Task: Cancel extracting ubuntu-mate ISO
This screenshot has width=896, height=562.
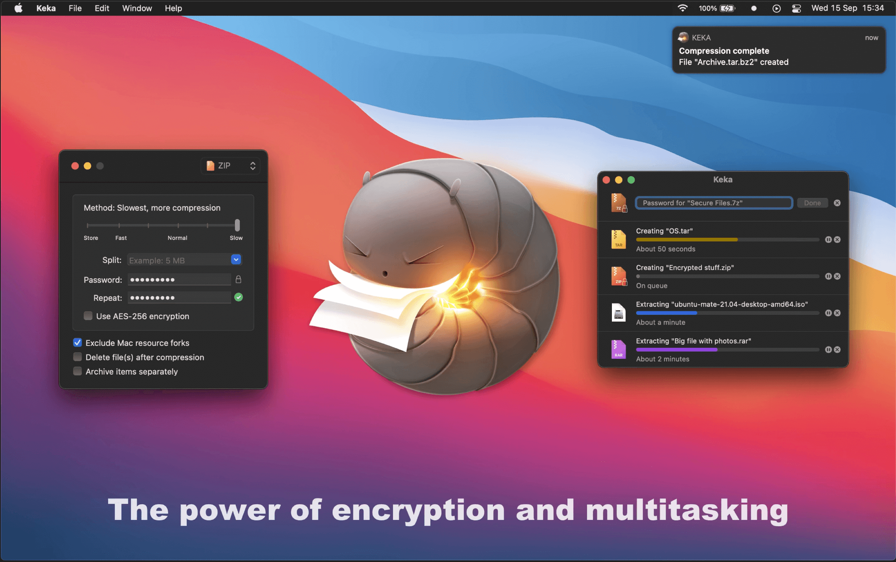Action: click(837, 313)
